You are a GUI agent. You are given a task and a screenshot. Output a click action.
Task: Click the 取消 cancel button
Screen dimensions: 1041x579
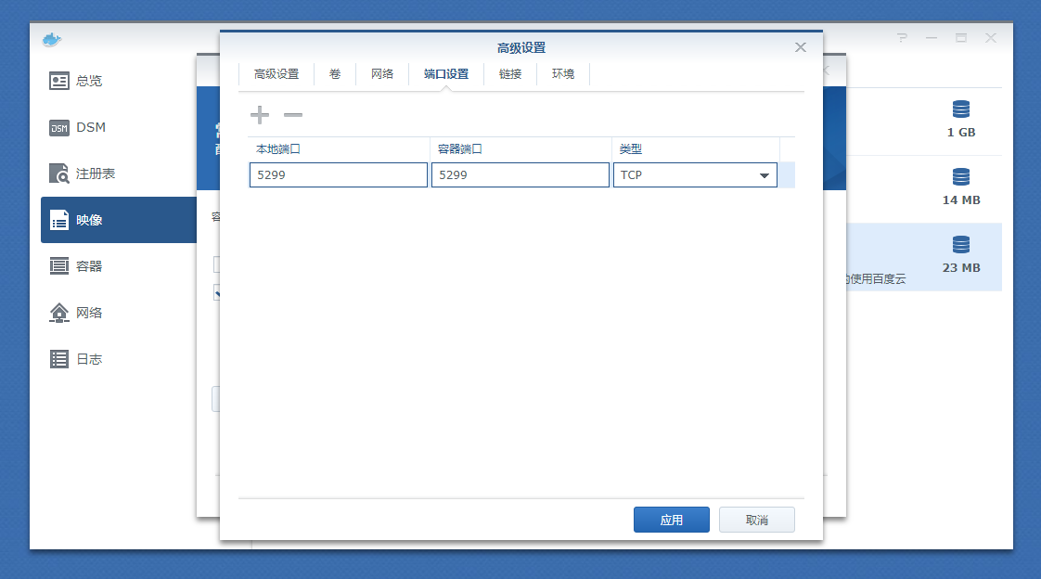[756, 520]
